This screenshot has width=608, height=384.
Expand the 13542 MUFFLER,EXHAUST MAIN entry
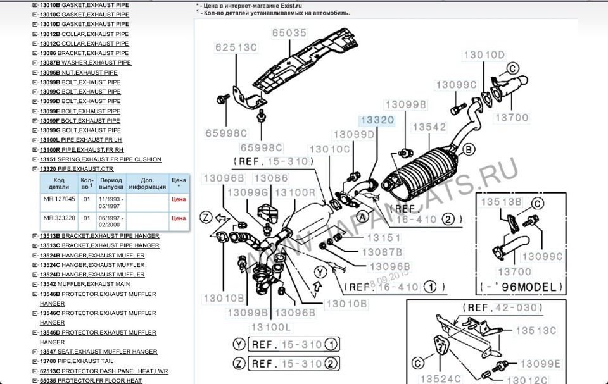pyautogui.click(x=35, y=285)
